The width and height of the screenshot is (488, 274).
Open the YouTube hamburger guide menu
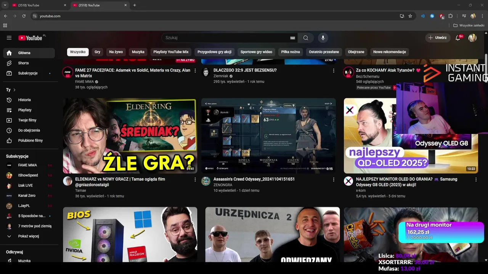coord(9,38)
